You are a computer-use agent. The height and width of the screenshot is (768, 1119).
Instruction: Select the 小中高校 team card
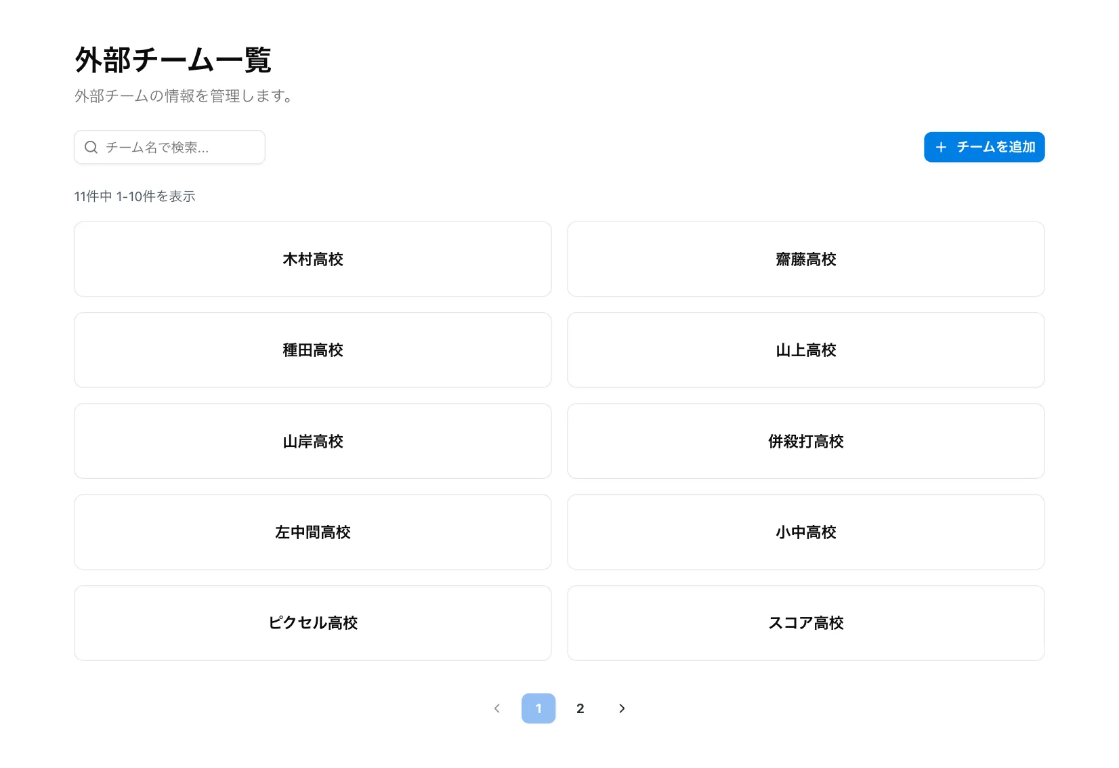tap(805, 532)
